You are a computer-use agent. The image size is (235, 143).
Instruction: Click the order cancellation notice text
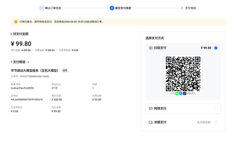tap(61, 22)
